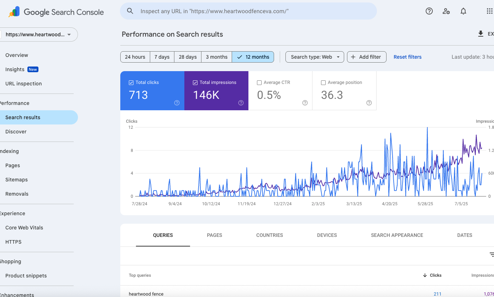Click the Clicks column header

click(436, 275)
